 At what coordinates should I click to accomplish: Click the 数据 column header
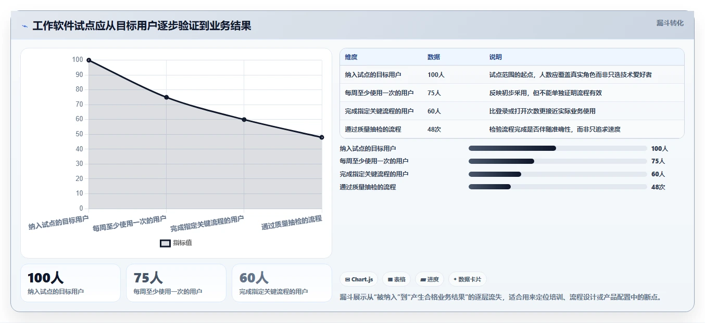point(434,57)
